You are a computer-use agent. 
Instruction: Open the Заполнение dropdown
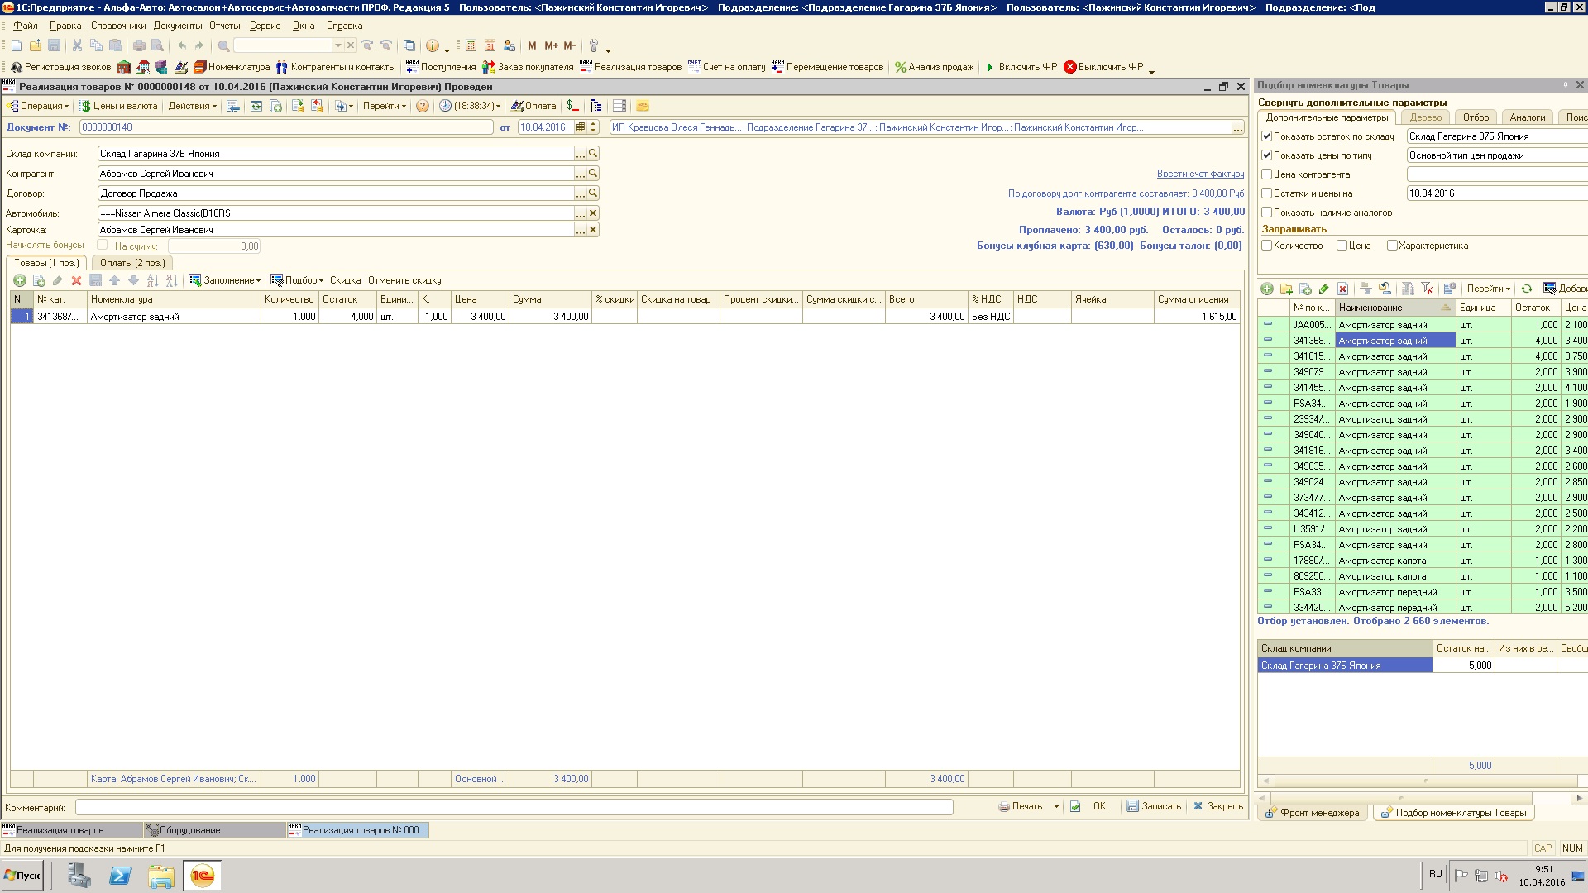tap(225, 280)
